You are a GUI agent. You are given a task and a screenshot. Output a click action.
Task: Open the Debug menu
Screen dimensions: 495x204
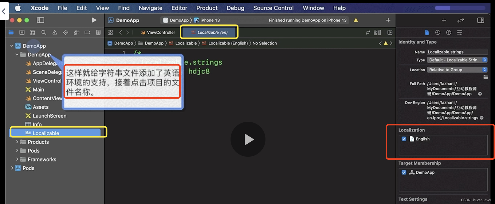click(x=235, y=8)
